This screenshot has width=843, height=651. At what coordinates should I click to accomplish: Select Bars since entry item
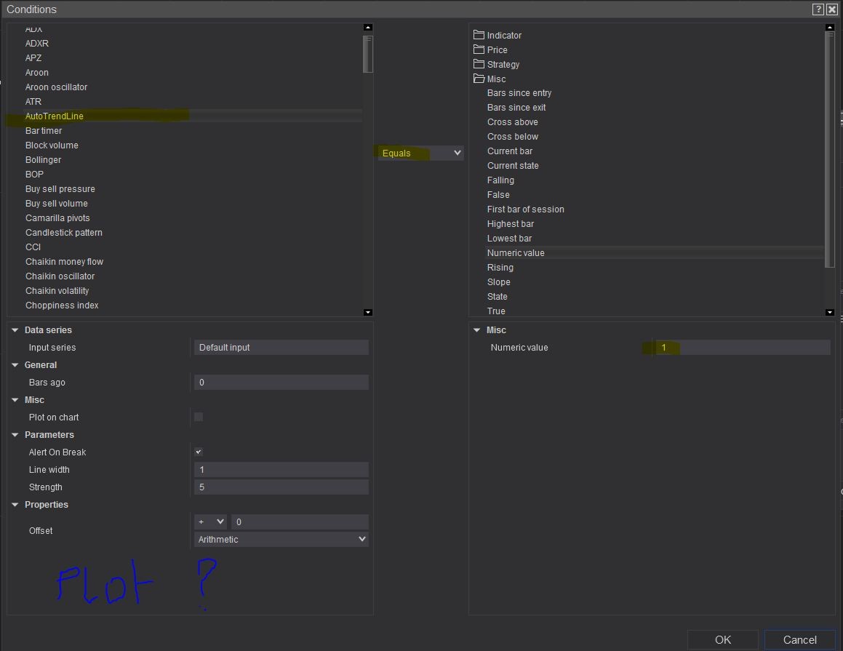pyautogui.click(x=519, y=93)
